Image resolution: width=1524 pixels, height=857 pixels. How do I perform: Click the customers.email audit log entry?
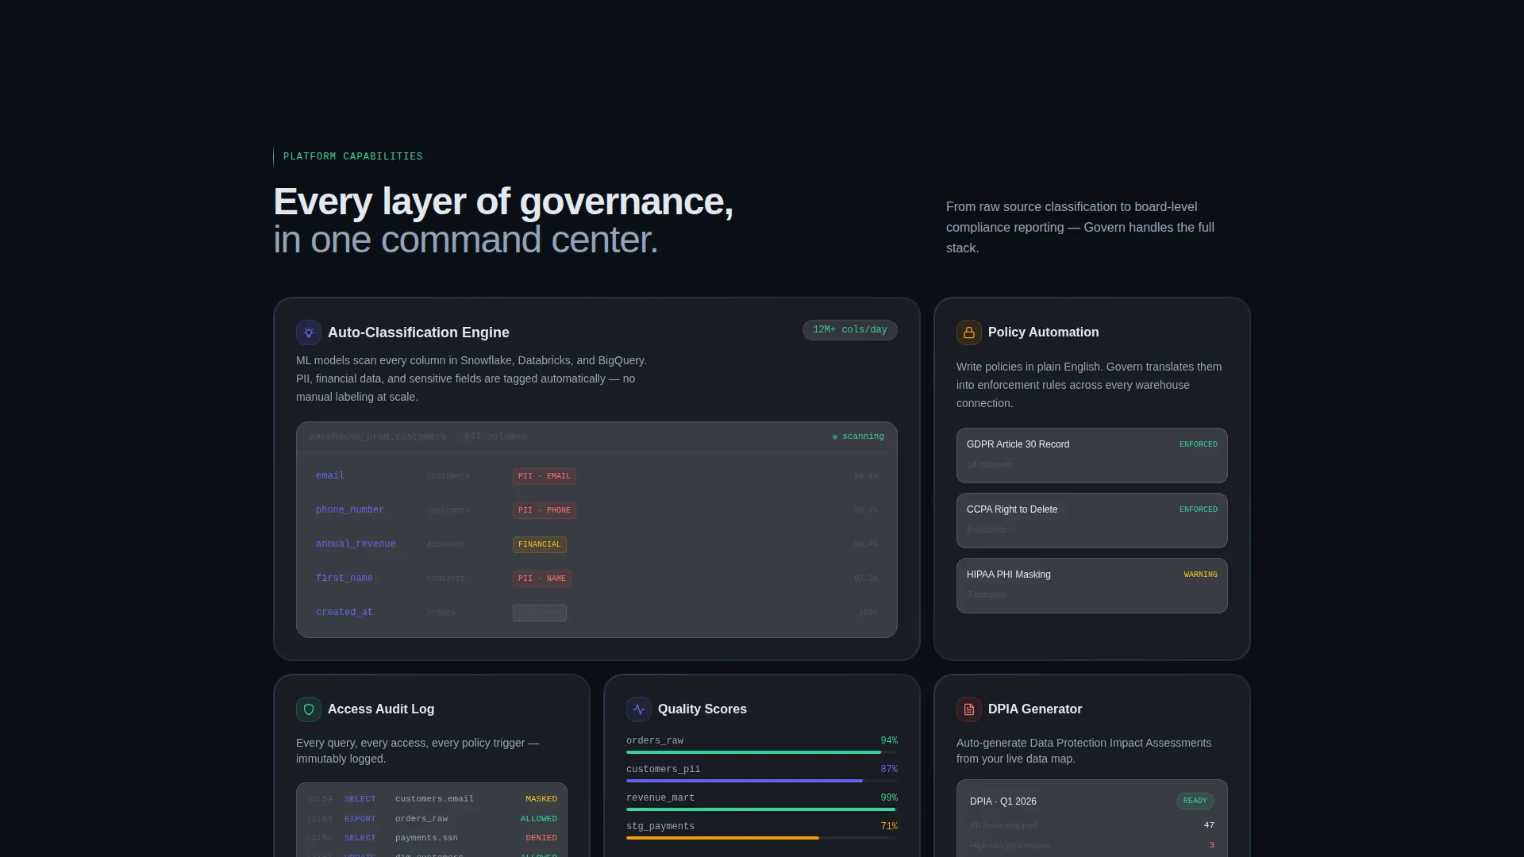click(x=432, y=799)
